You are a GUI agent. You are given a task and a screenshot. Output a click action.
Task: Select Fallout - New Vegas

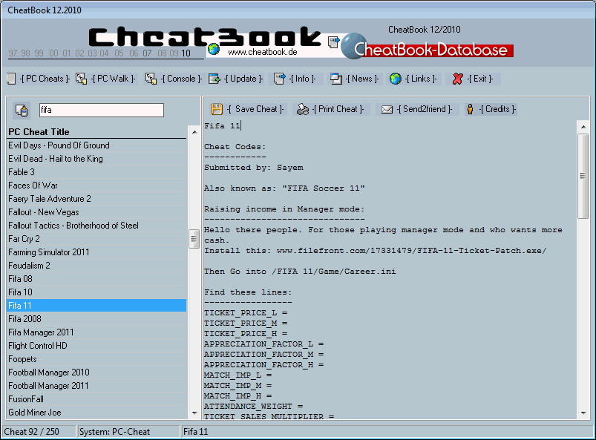click(x=96, y=212)
